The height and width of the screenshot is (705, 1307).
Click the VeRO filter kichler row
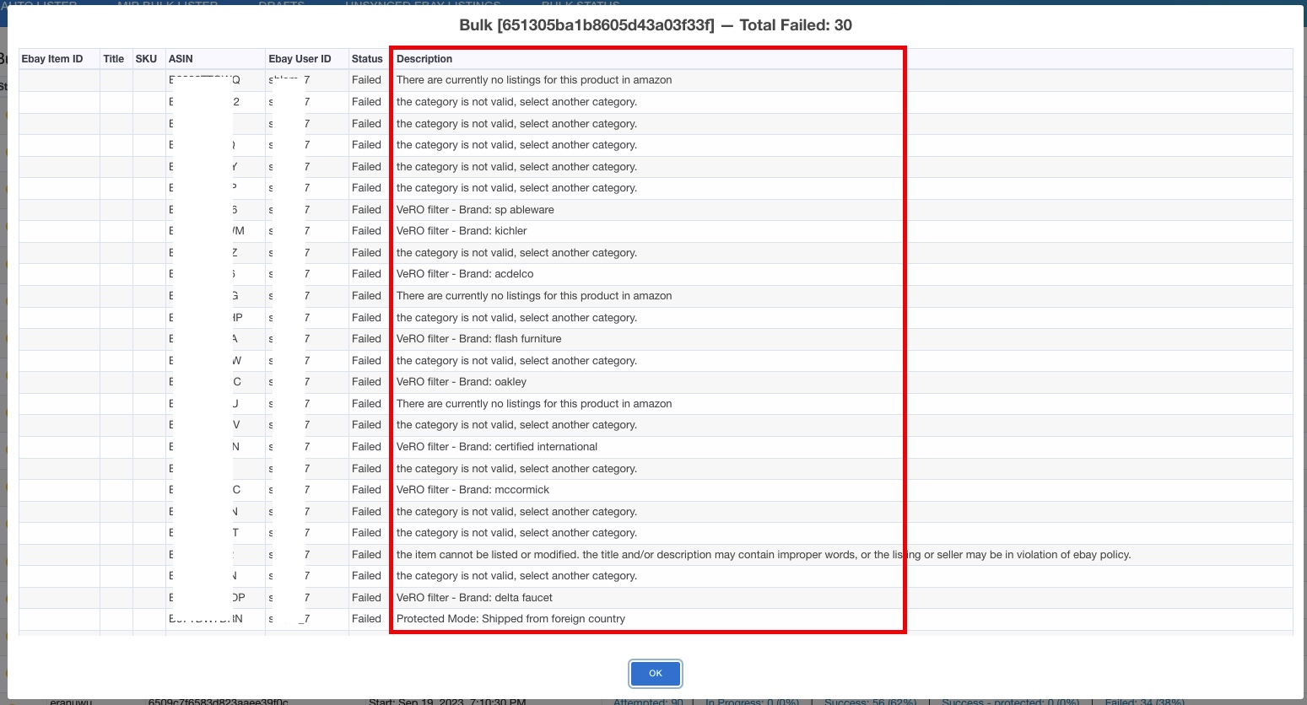(x=462, y=231)
